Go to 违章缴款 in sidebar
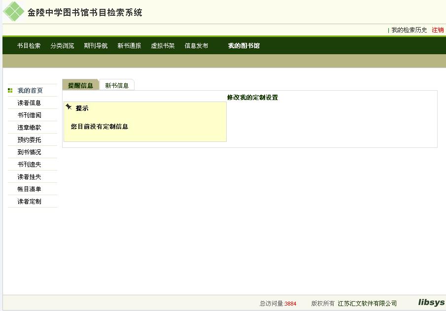The height and width of the screenshot is (311, 446). coord(29,127)
